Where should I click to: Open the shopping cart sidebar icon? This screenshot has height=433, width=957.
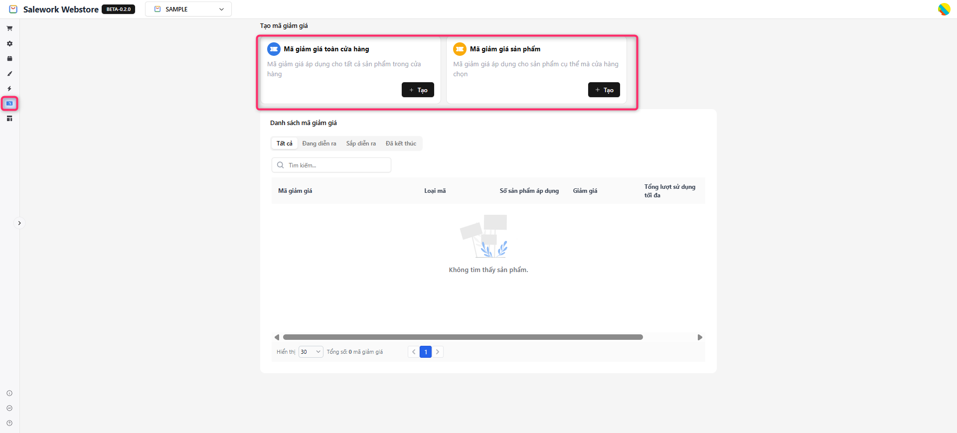pyautogui.click(x=9, y=28)
